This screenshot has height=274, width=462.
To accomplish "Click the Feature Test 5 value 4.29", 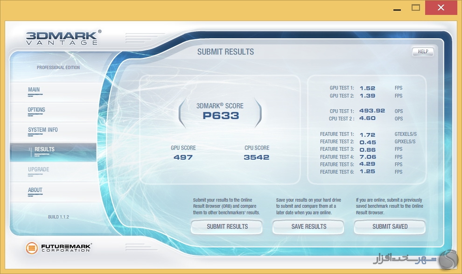I will [x=367, y=164].
